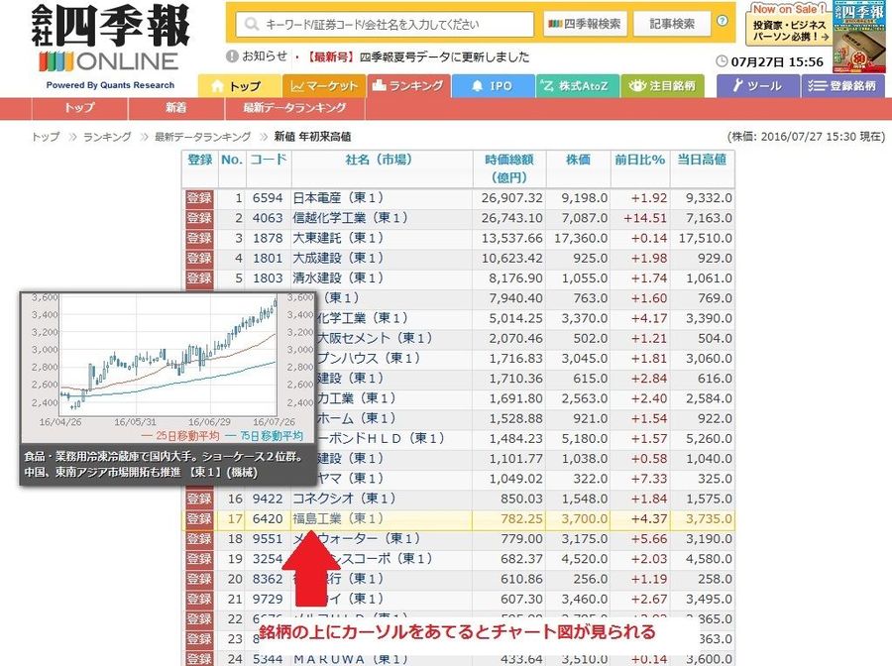Go to トップ in the breadcrumb
892x666 pixels.
(x=46, y=137)
